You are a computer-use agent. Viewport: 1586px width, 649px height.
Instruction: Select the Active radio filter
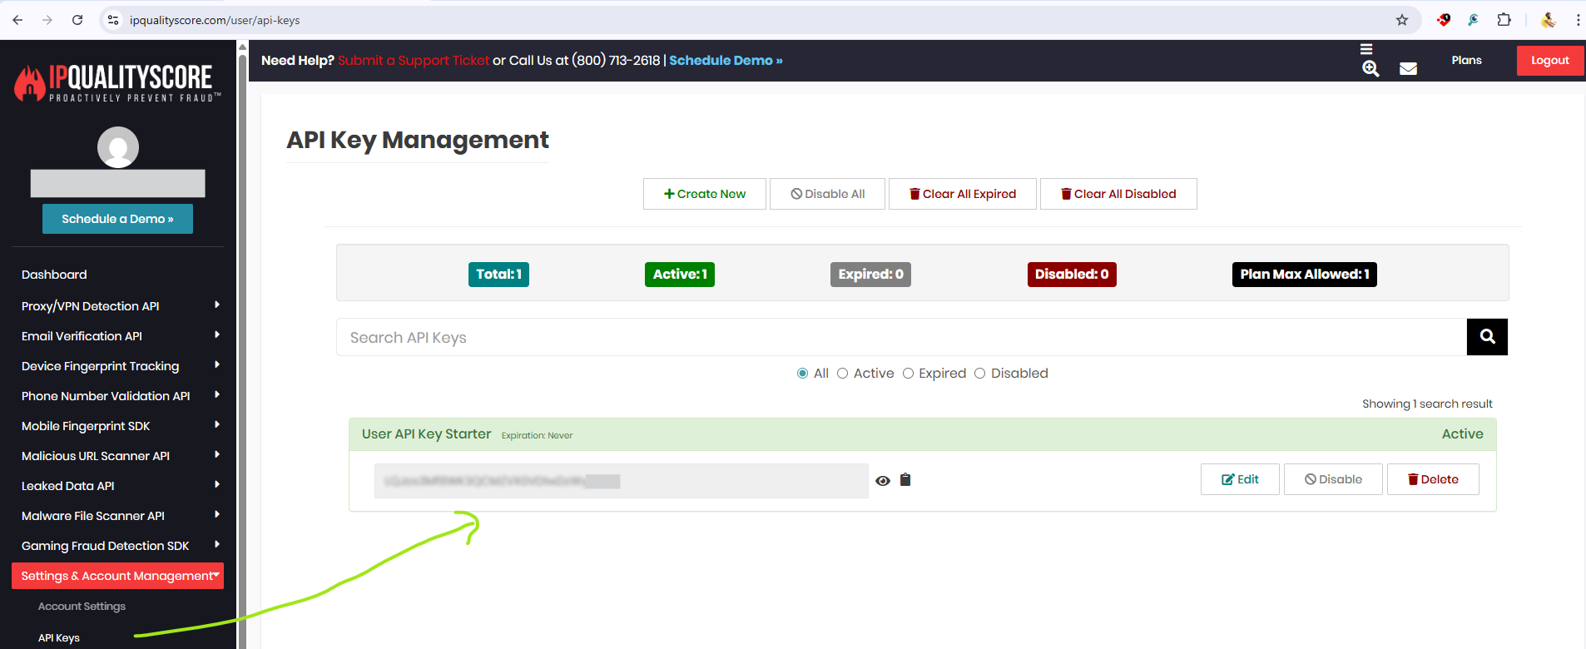click(x=842, y=374)
